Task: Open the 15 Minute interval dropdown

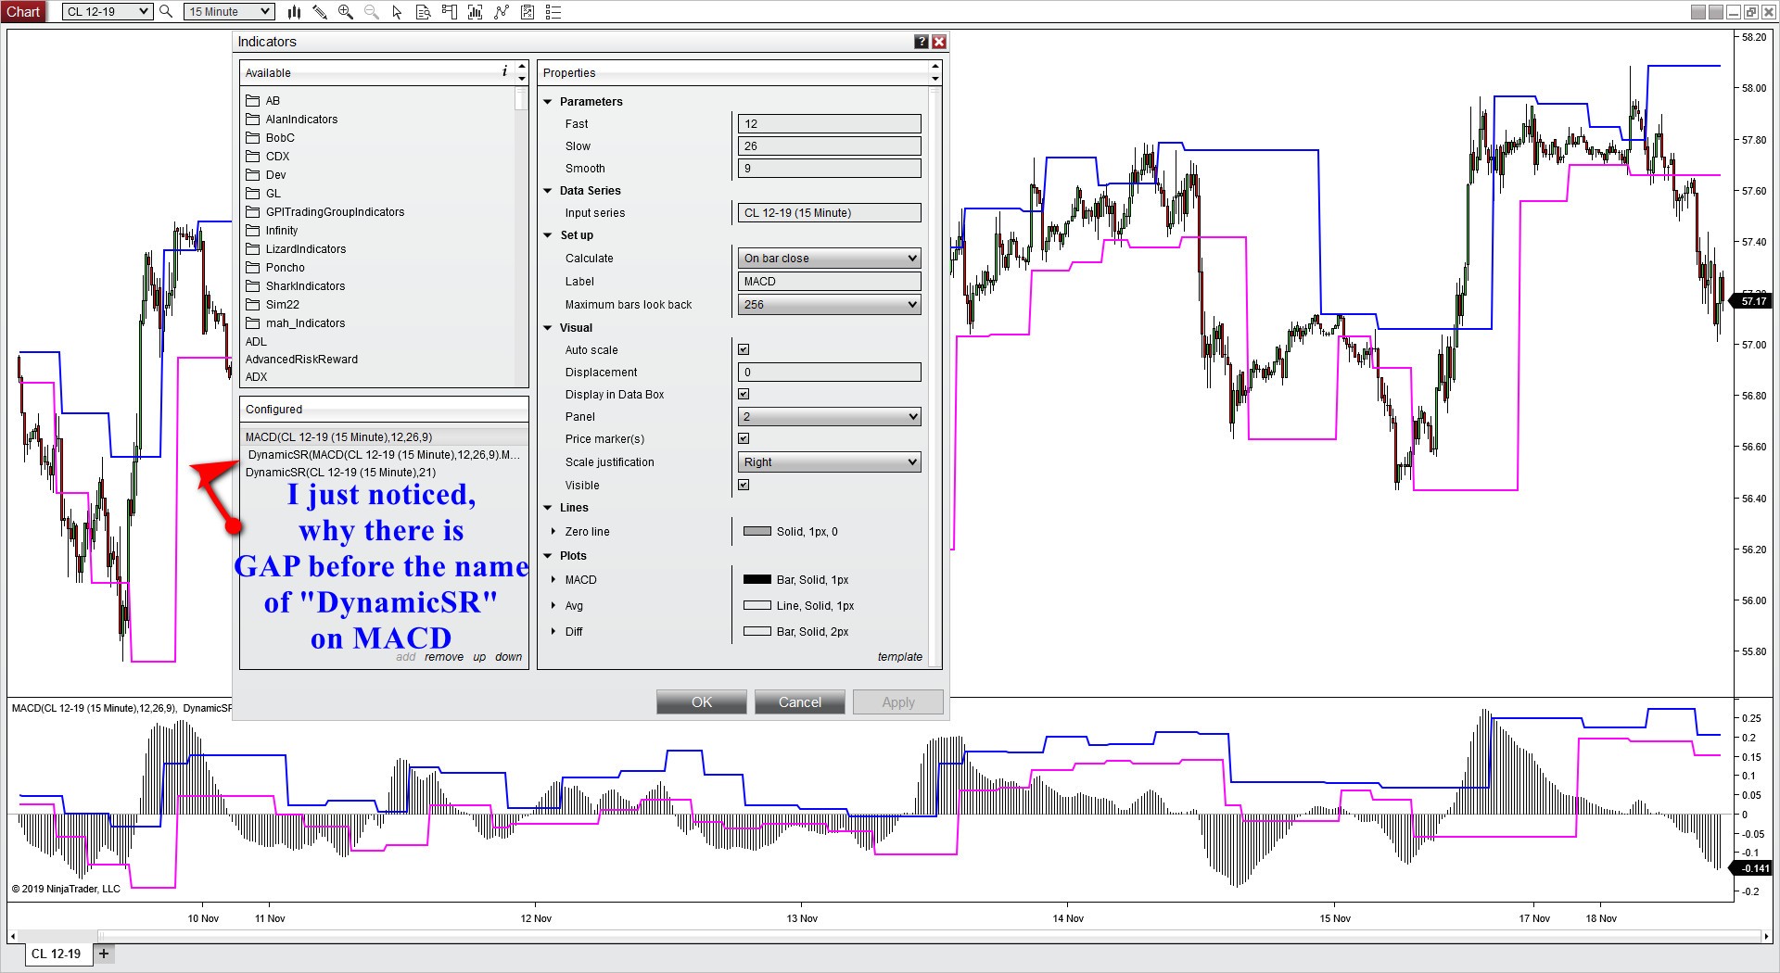Action: 229,11
